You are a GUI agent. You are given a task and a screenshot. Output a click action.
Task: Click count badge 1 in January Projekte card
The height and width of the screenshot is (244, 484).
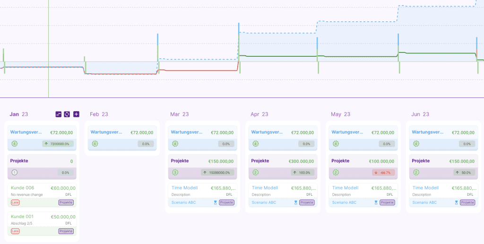(14, 173)
